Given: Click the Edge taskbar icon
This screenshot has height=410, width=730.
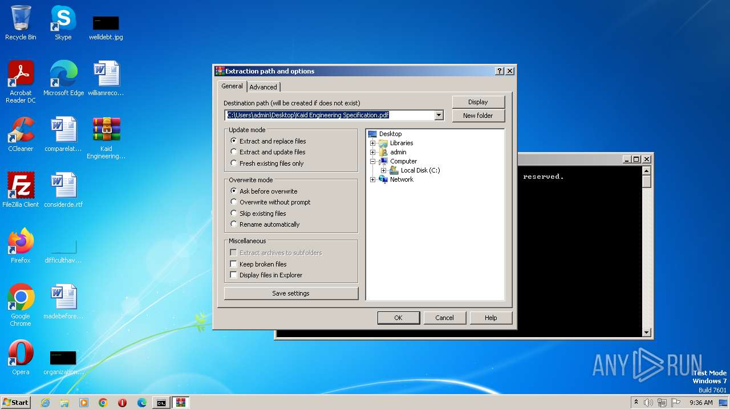Looking at the screenshot, I should click(x=142, y=403).
